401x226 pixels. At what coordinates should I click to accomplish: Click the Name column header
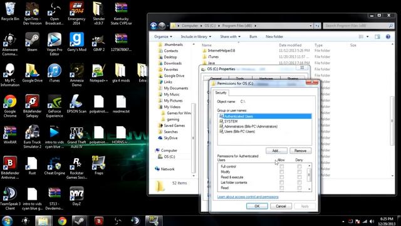(207, 45)
